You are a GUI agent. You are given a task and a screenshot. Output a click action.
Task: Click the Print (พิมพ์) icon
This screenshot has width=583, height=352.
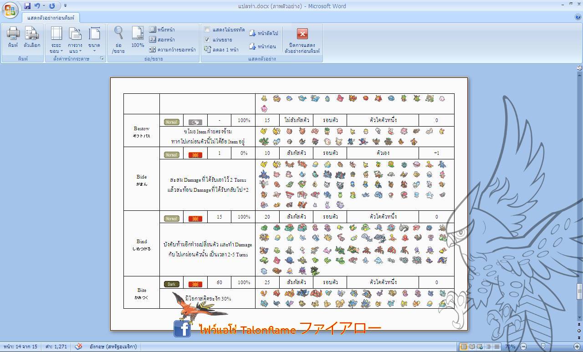tap(13, 37)
